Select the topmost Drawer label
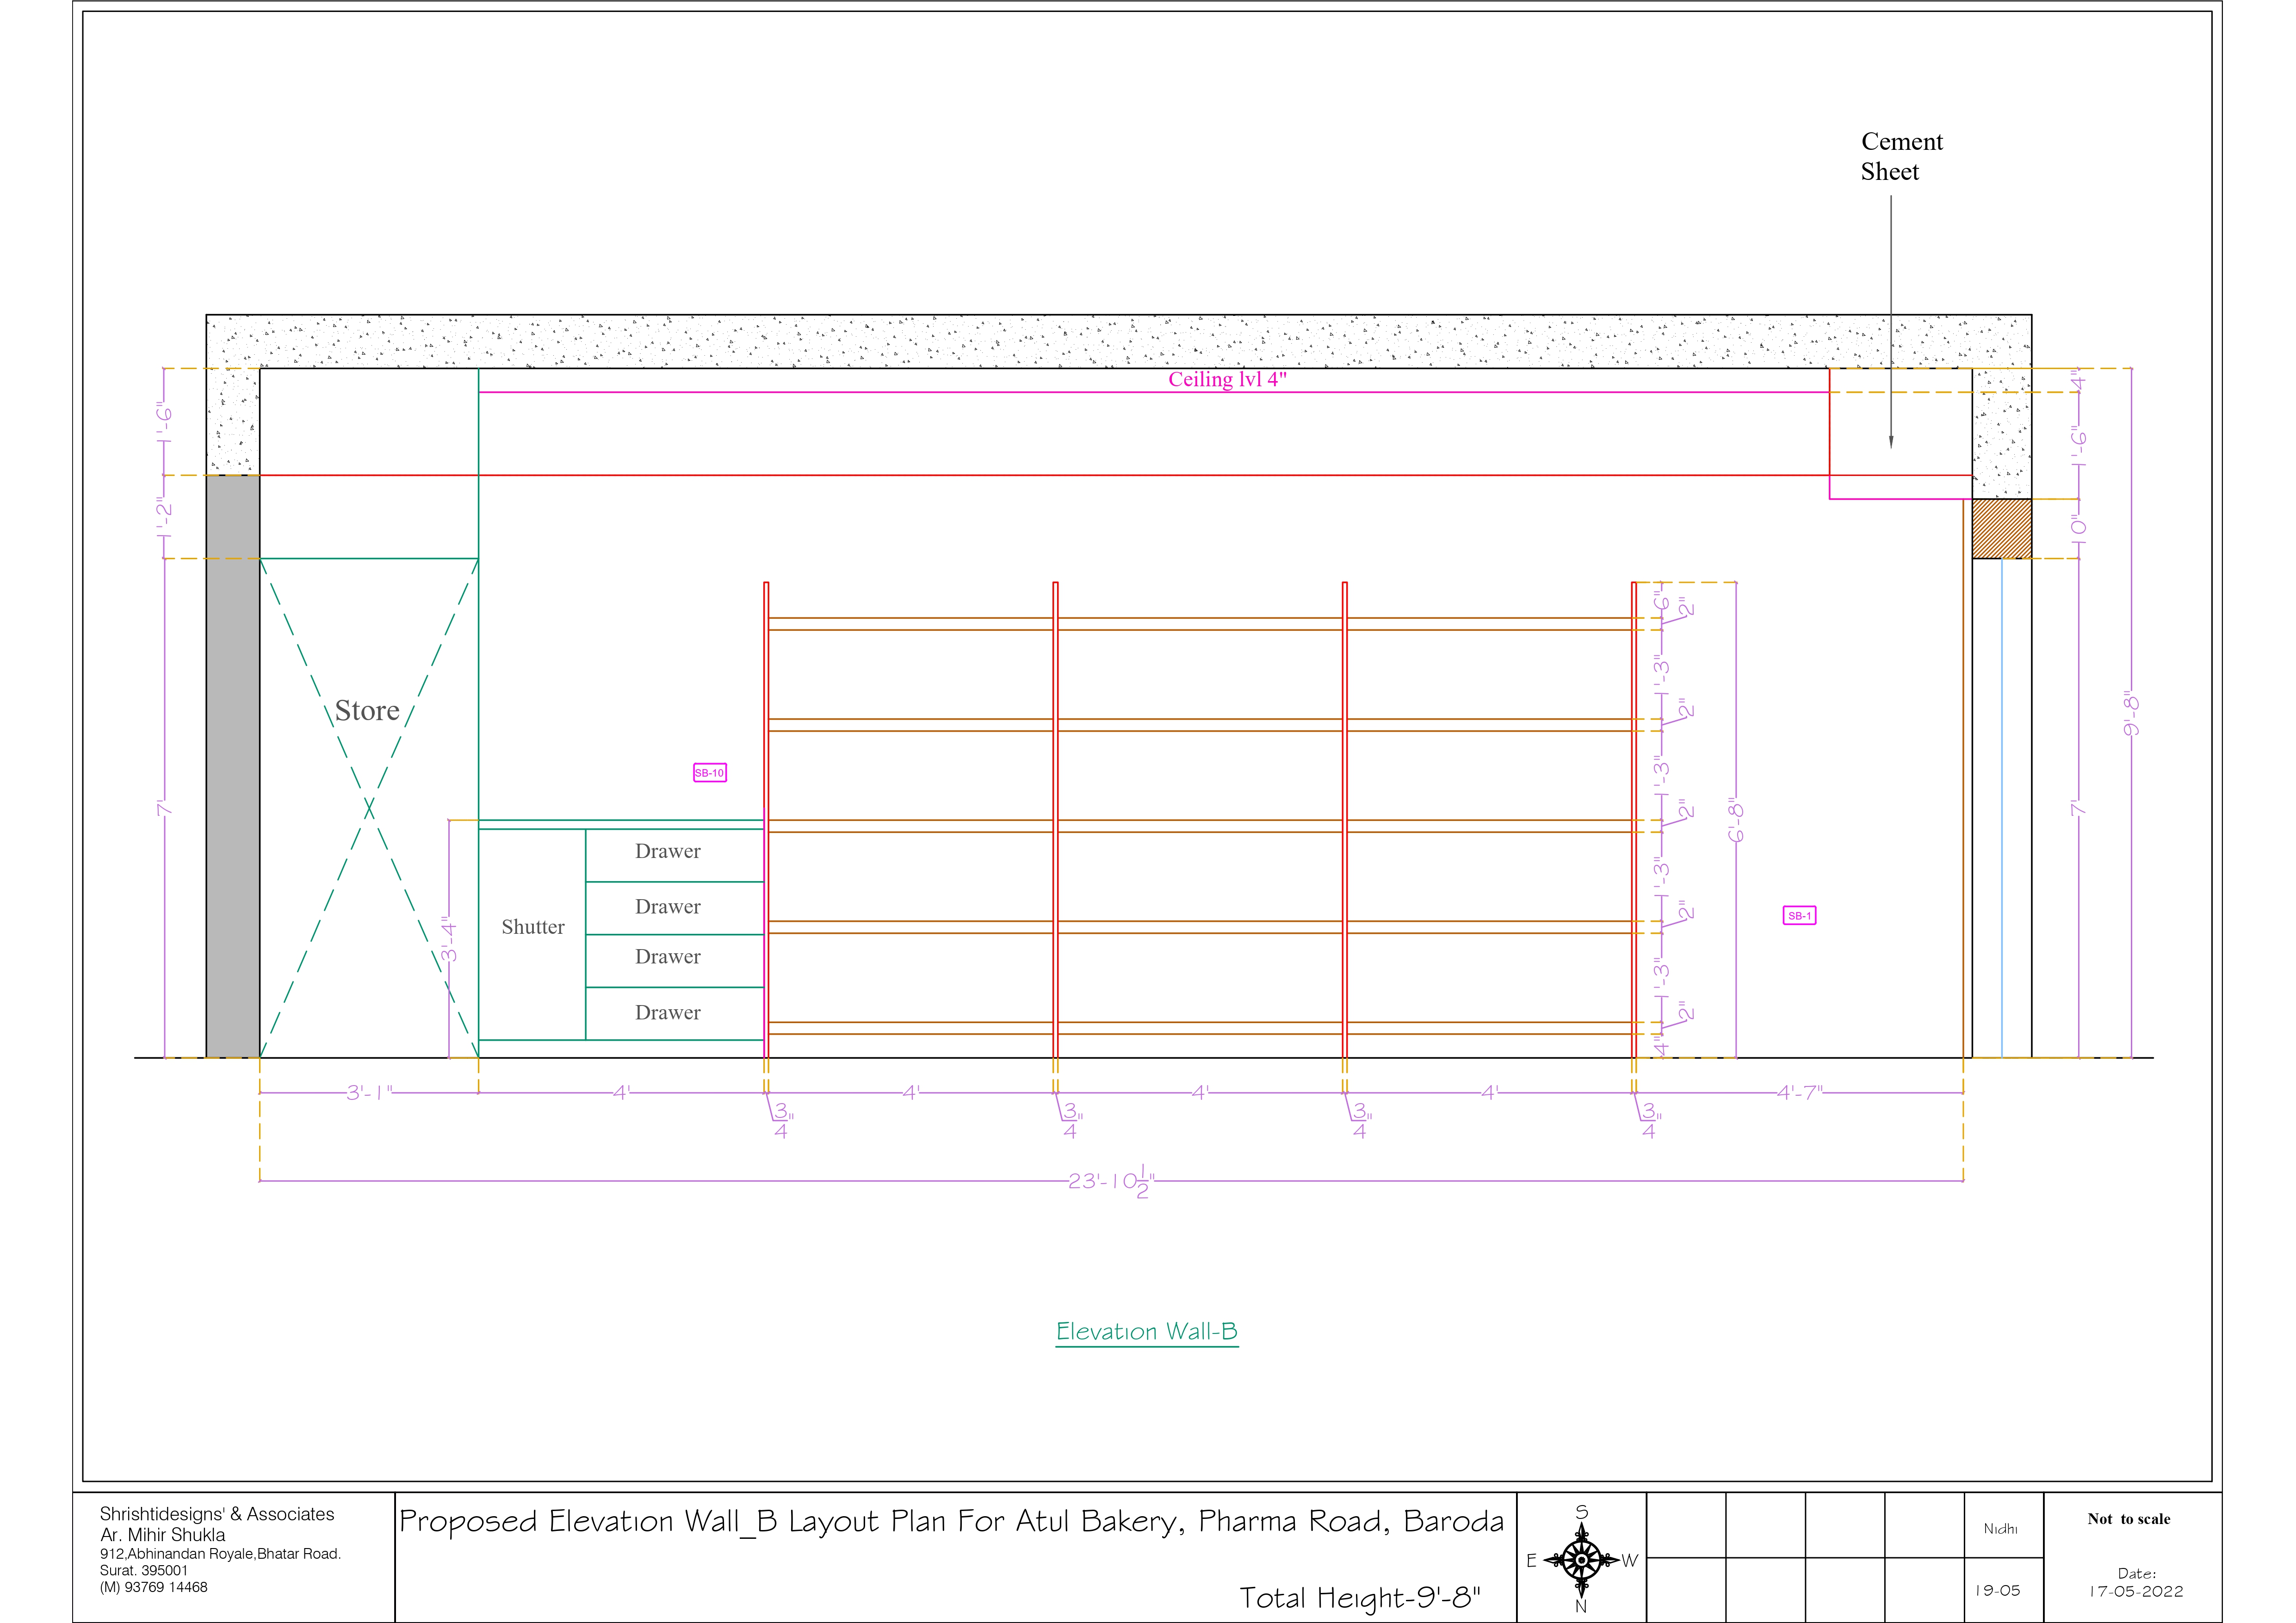 point(667,851)
